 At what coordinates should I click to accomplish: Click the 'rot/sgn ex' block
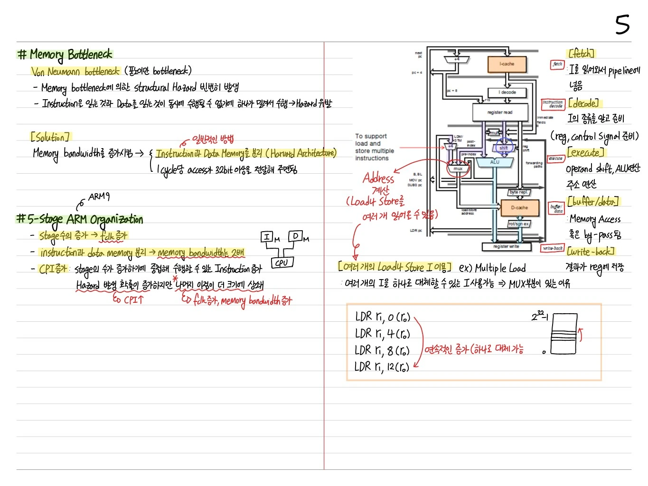518,224
